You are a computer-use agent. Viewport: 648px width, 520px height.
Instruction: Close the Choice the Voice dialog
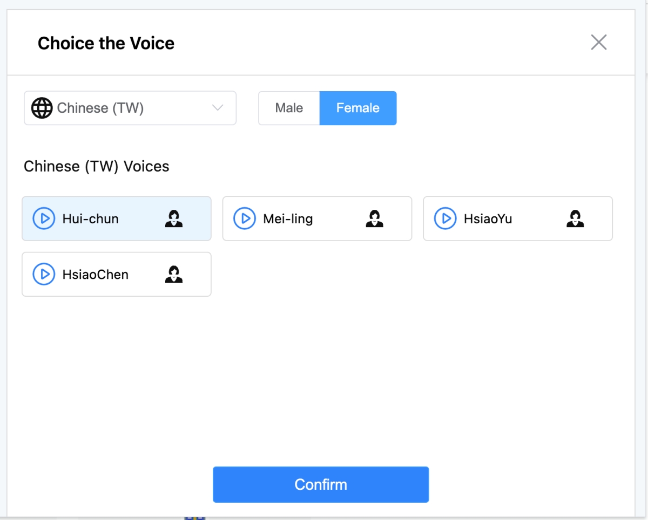pos(599,43)
